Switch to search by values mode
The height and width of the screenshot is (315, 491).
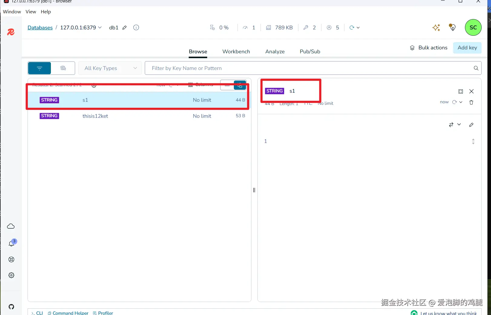tap(63, 68)
